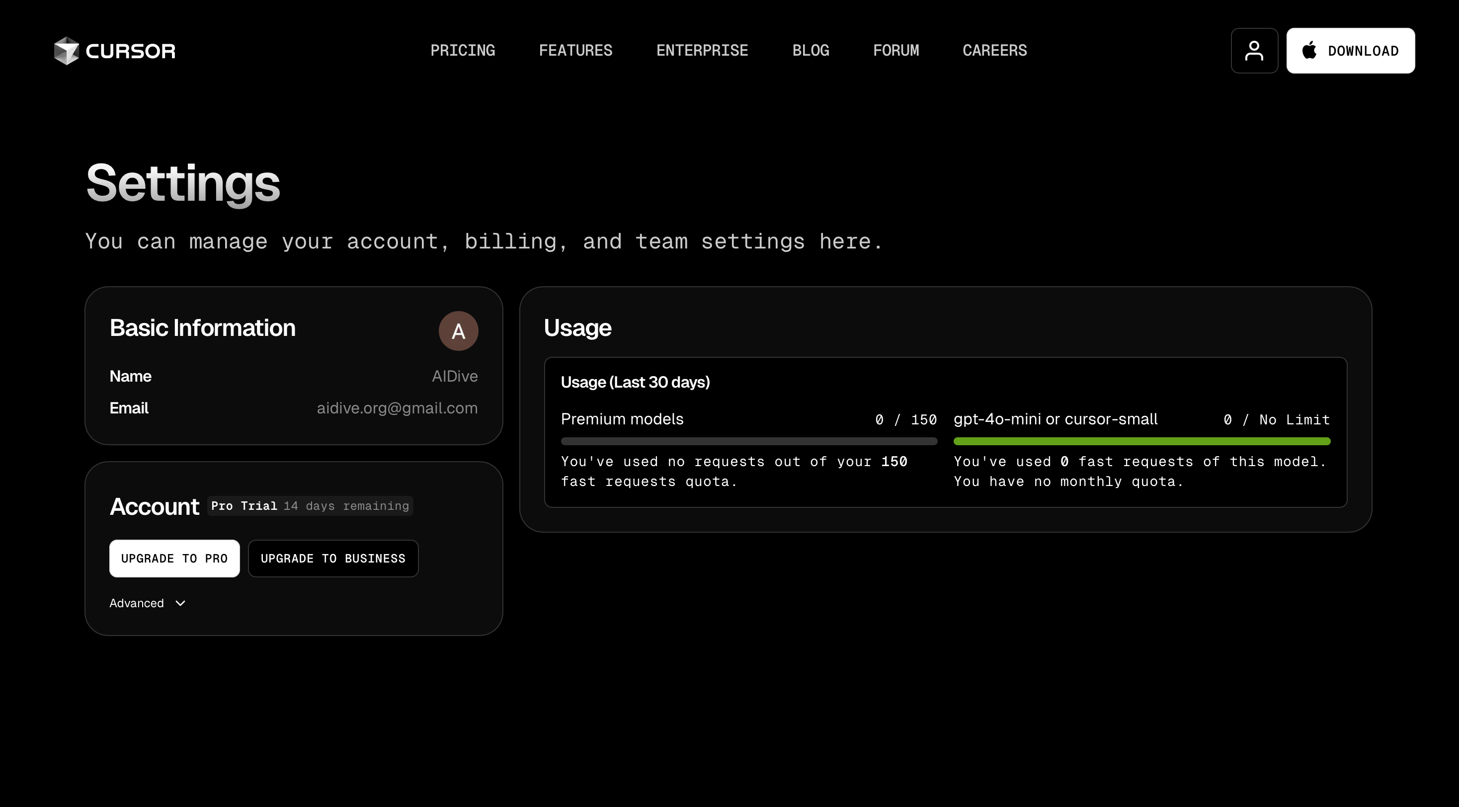Click the Pro Trial days remaining badge
This screenshot has width=1459, height=807.
click(x=310, y=506)
